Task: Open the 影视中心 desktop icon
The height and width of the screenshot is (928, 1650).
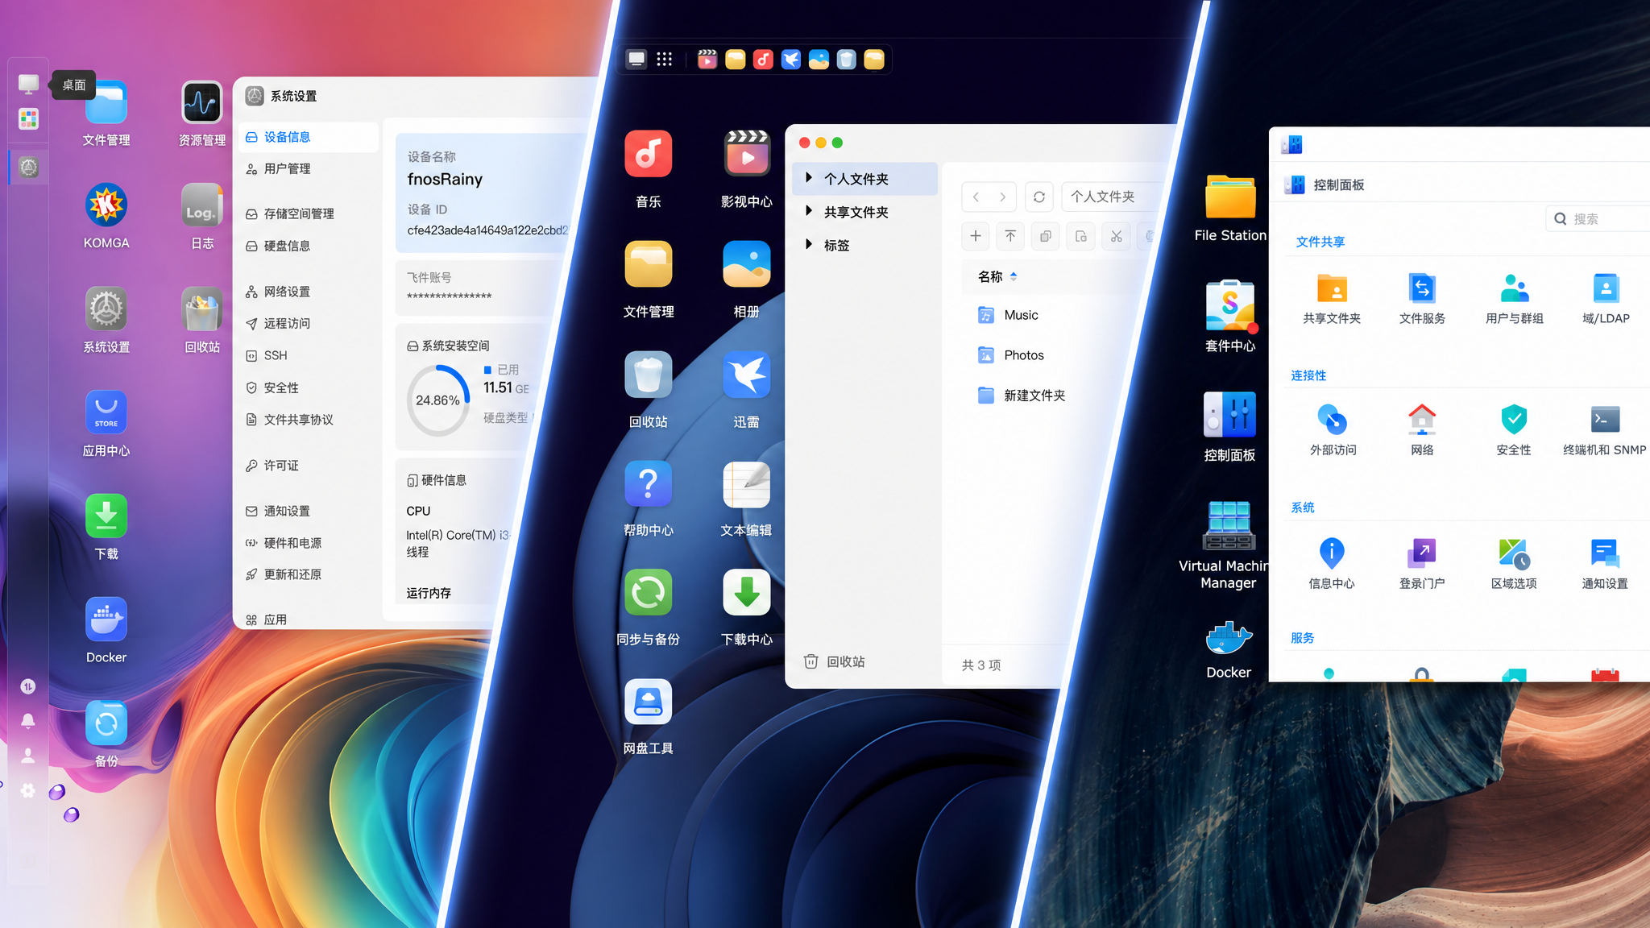Action: click(x=747, y=154)
